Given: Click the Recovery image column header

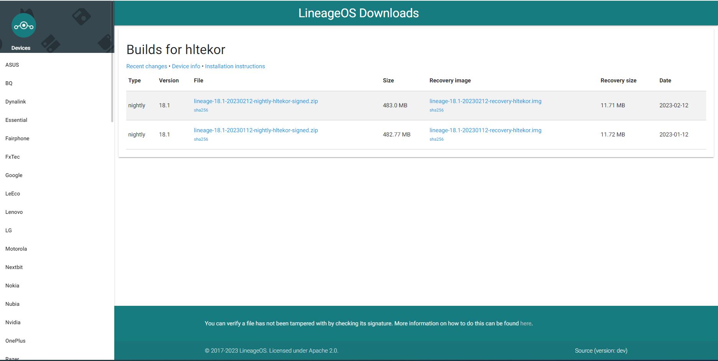Looking at the screenshot, I should click(450, 80).
